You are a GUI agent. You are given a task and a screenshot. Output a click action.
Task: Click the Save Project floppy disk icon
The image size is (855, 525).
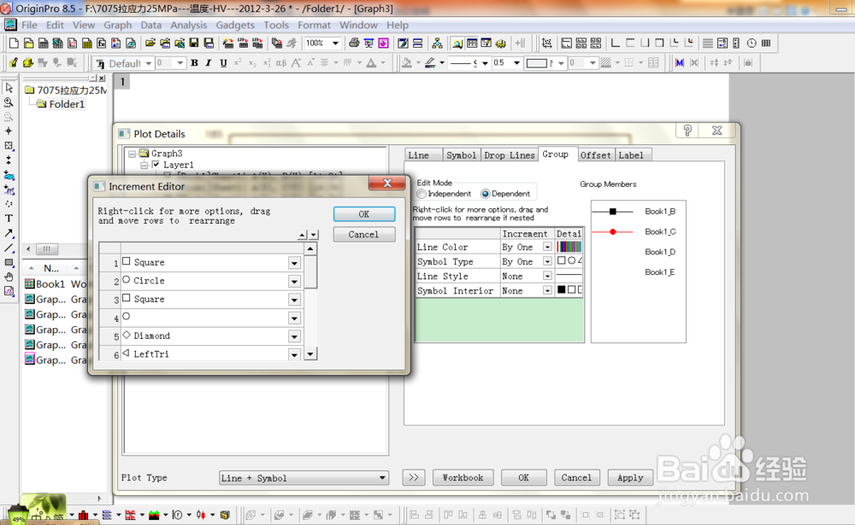tap(194, 43)
